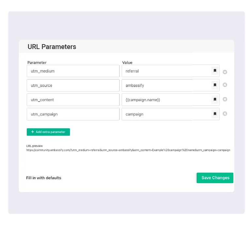Click the plus icon on Add extra parameter
This screenshot has height=251, width=251.
[32, 132]
